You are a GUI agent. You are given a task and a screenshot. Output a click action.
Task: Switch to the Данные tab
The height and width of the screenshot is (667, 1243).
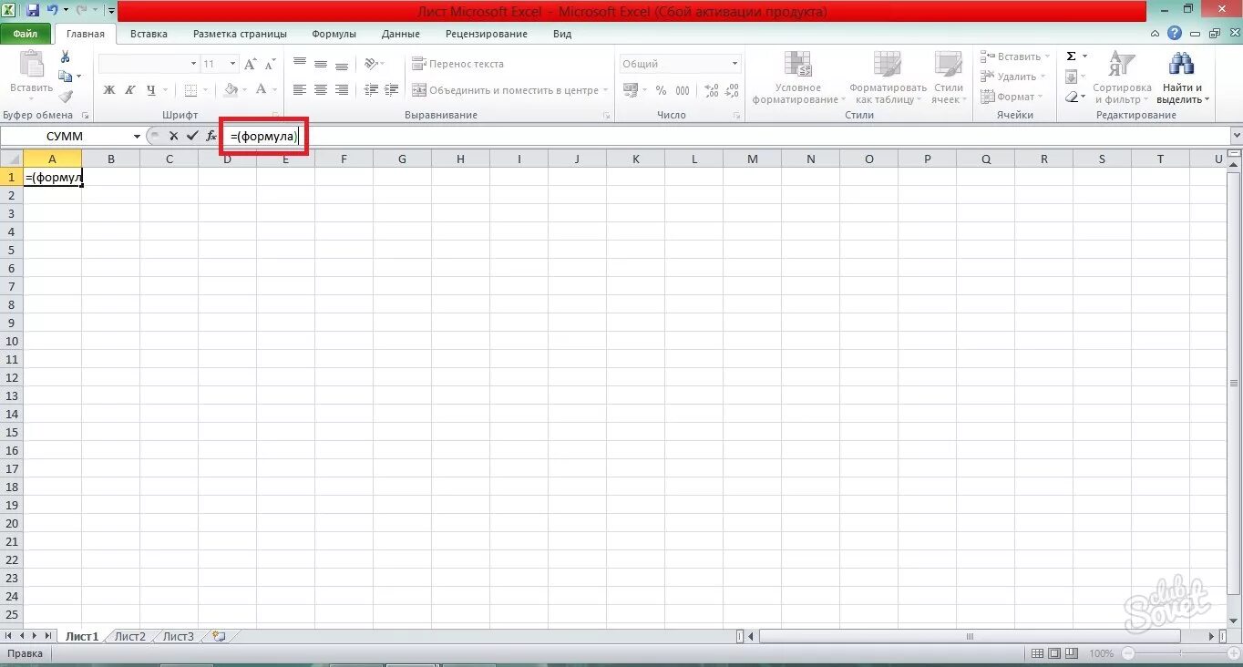401,34
